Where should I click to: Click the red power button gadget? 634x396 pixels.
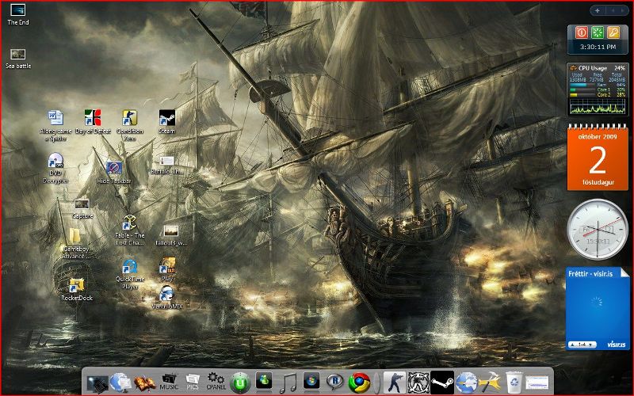pyautogui.click(x=581, y=32)
